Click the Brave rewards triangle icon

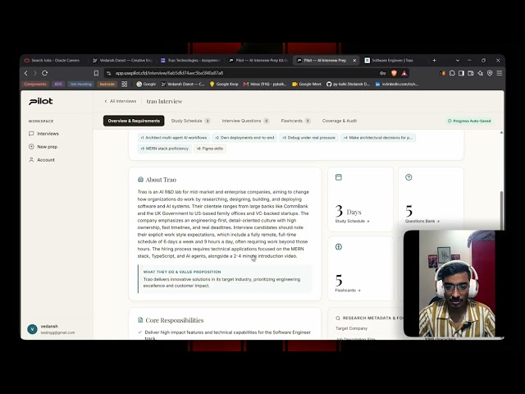pos(404,73)
